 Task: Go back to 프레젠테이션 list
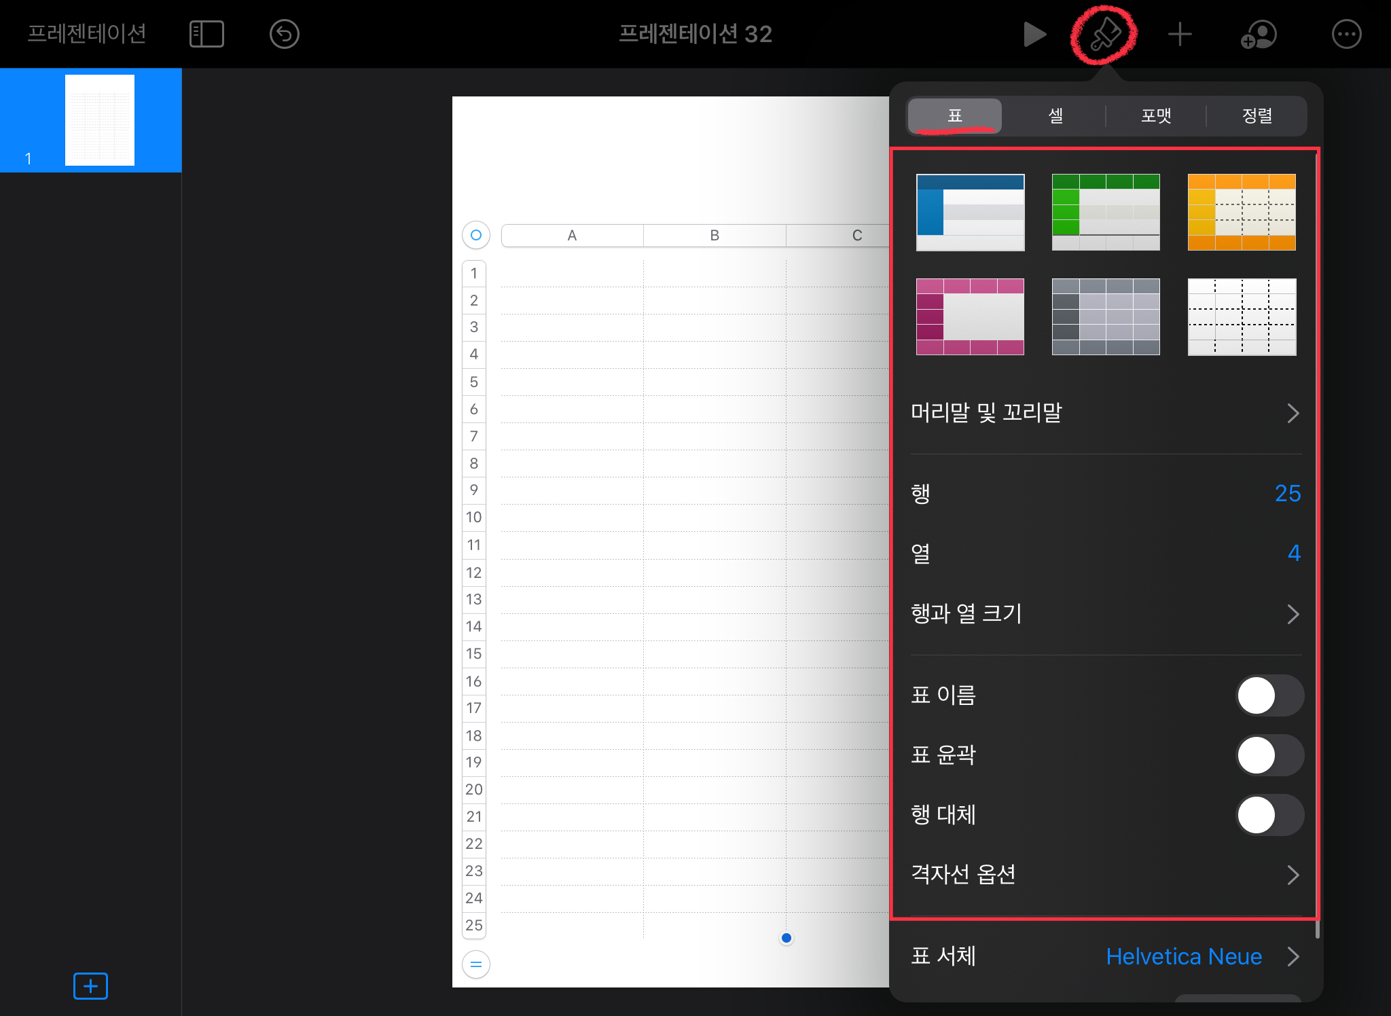(87, 34)
